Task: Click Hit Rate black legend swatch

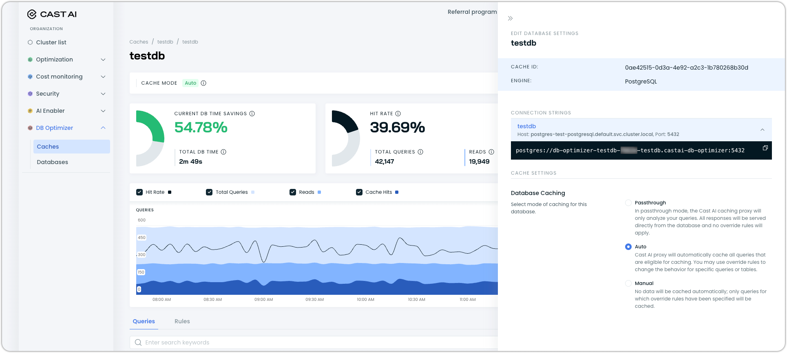Action: (x=170, y=192)
